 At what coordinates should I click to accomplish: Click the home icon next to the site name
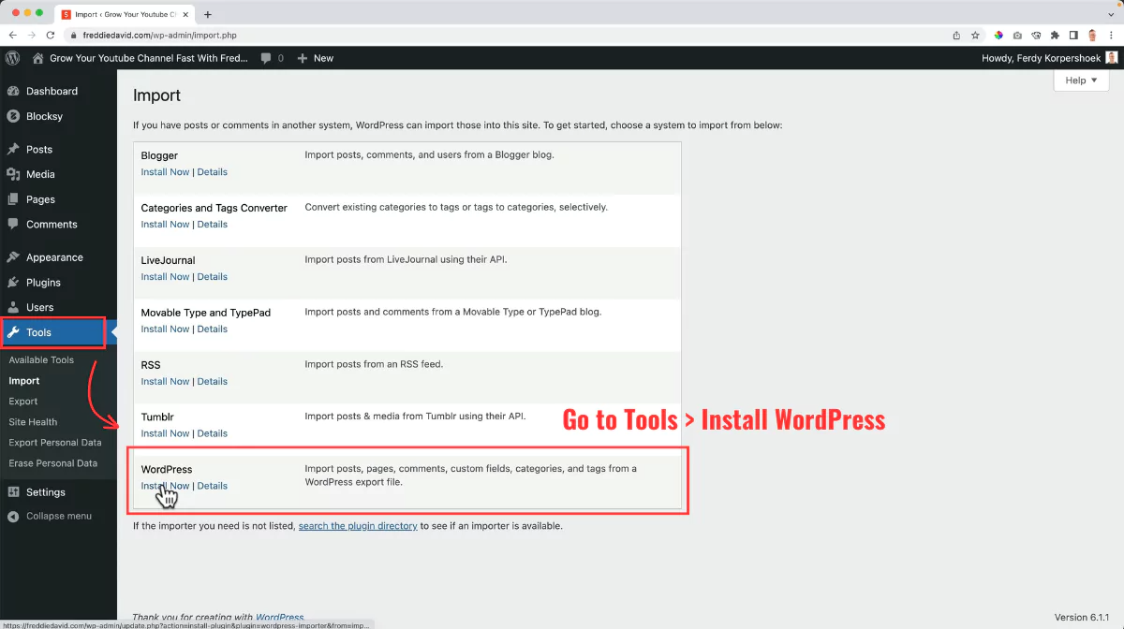click(x=36, y=57)
